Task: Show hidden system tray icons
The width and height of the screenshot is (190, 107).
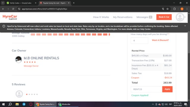Action: (x=153, y=104)
